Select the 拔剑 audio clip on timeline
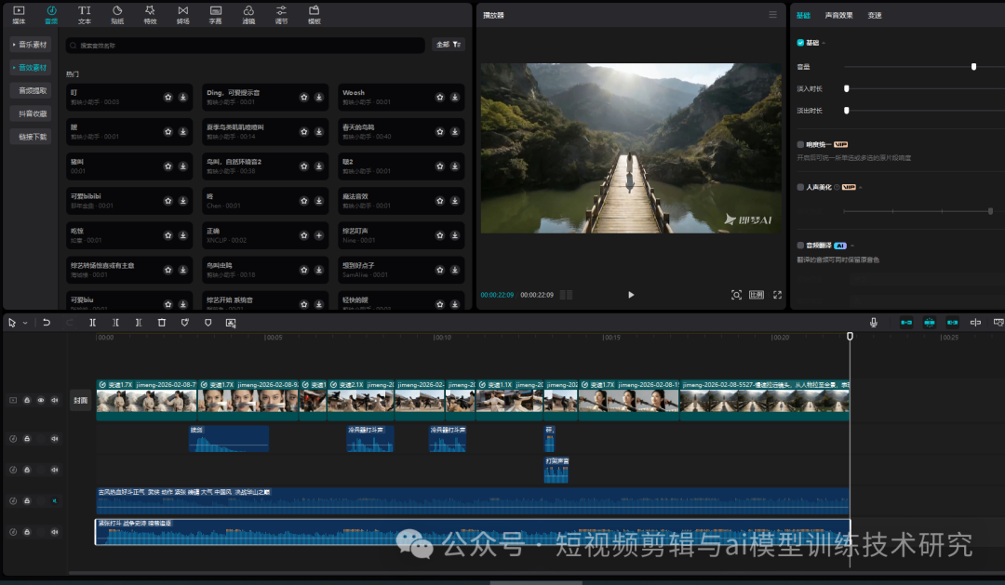This screenshot has height=585, width=1005. point(229,439)
